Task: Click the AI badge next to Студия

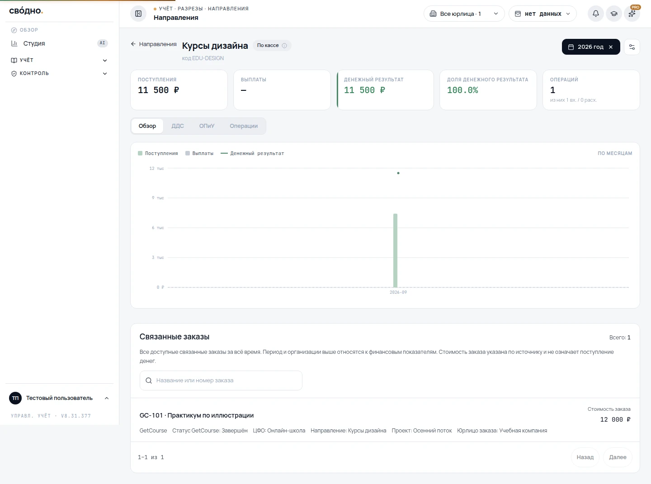Action: (x=103, y=43)
